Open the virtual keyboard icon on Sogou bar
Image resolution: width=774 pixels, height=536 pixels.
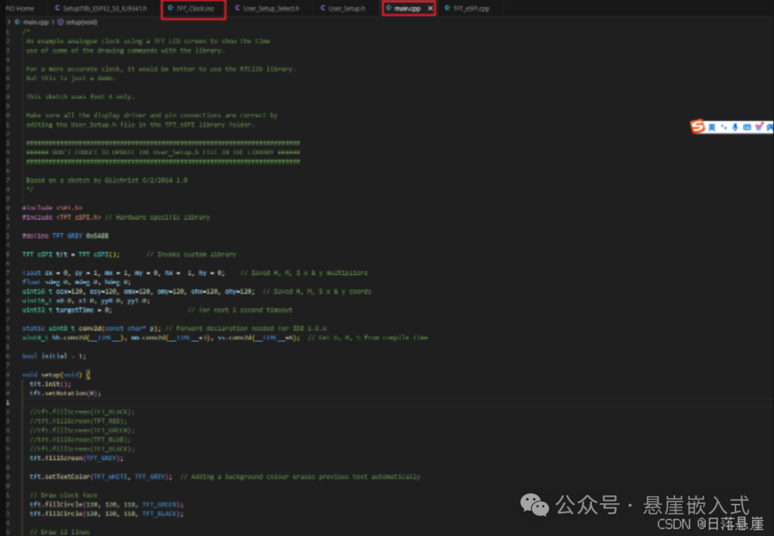747,127
